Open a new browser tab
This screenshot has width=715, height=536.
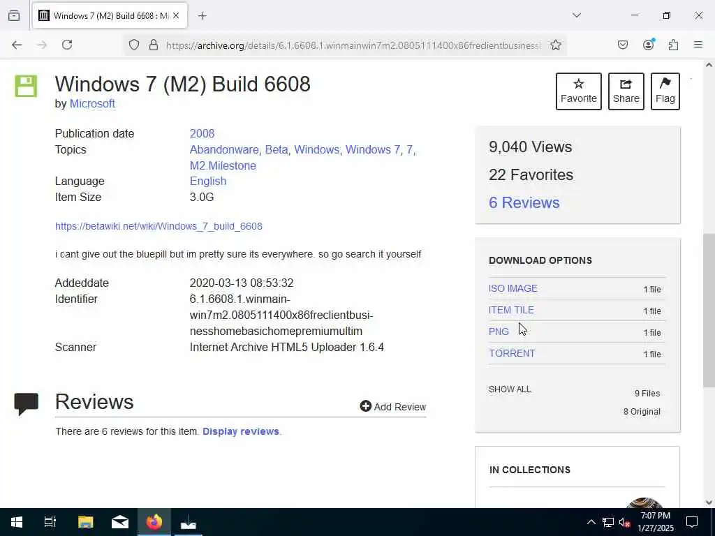click(x=202, y=16)
